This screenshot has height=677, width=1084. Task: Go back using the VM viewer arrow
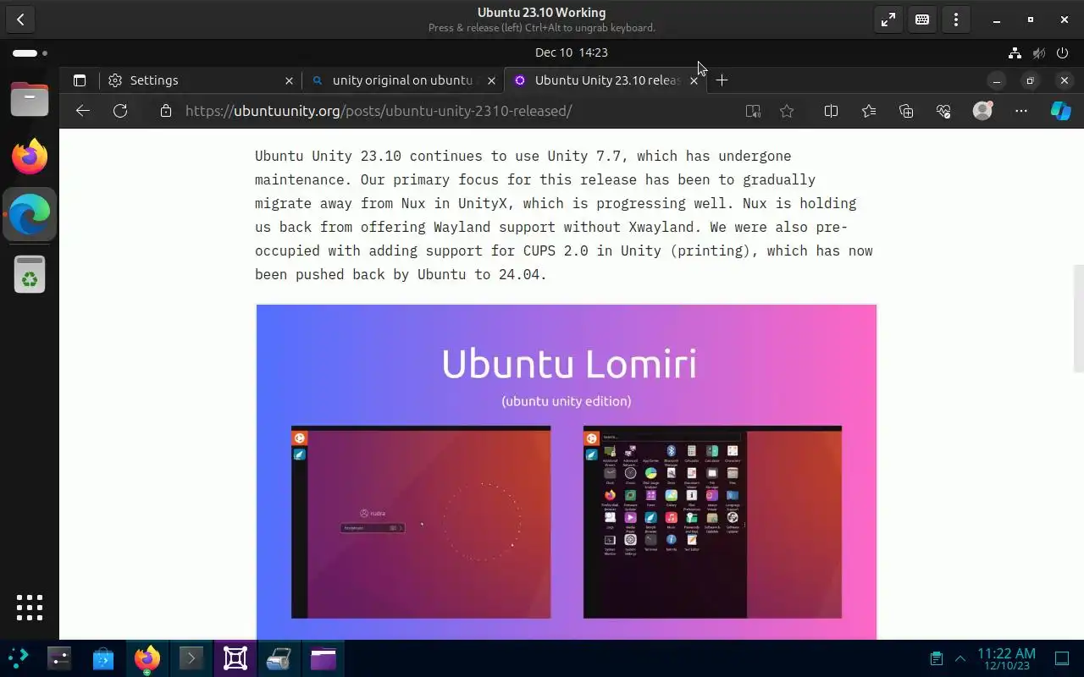(20, 19)
